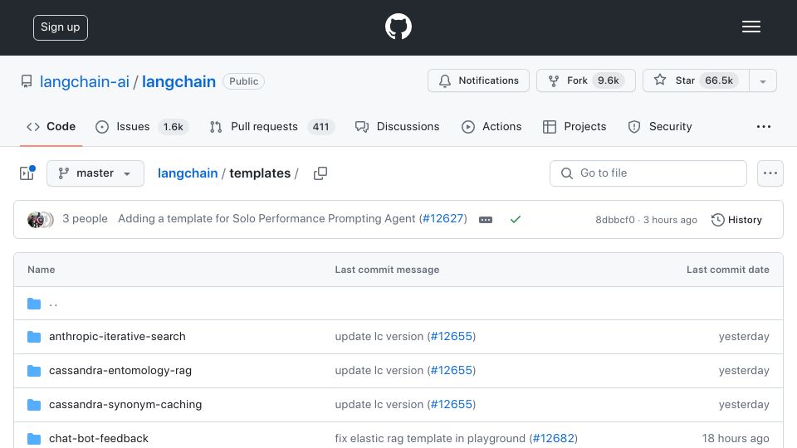The image size is (797, 448).
Task: Click the templates breadcrumb text
Action: [x=260, y=173]
